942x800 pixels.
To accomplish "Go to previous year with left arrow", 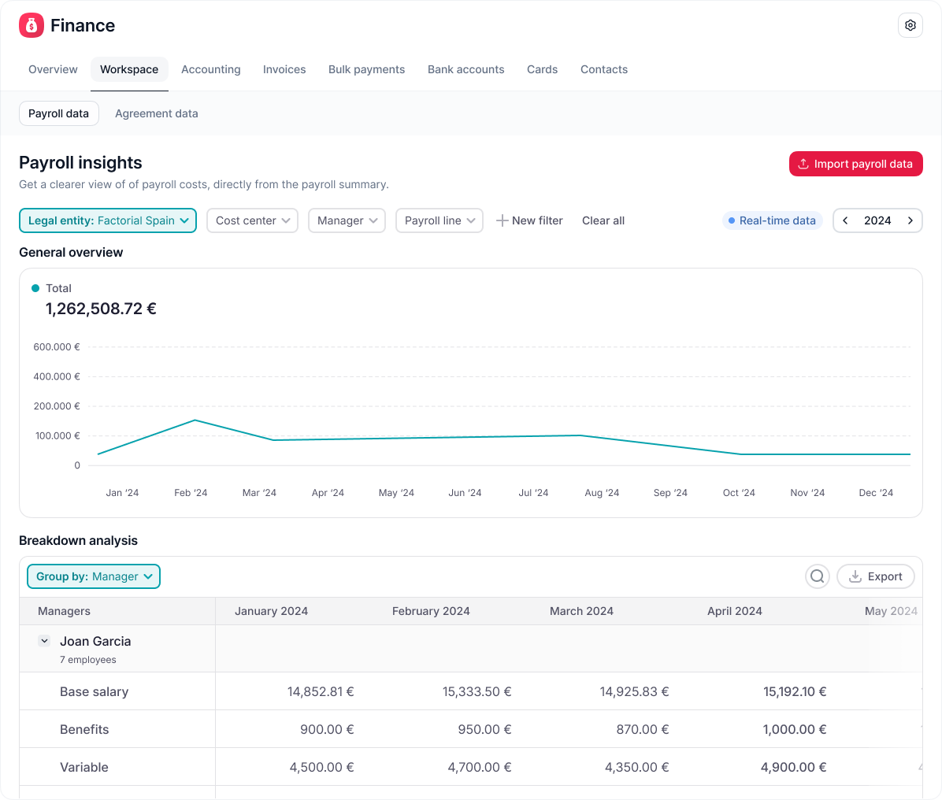I will coord(845,220).
